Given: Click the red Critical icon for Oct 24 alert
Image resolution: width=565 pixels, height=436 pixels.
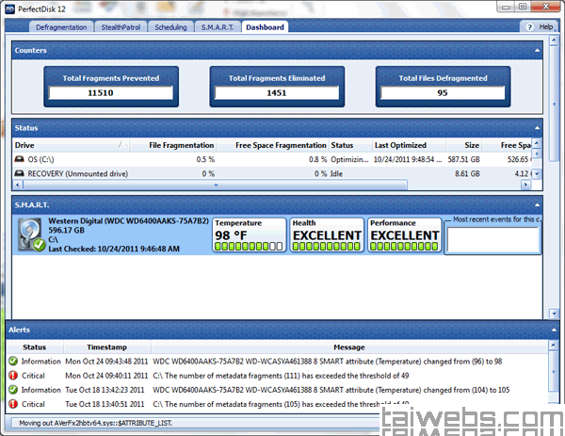Looking at the screenshot, I should coord(11,375).
